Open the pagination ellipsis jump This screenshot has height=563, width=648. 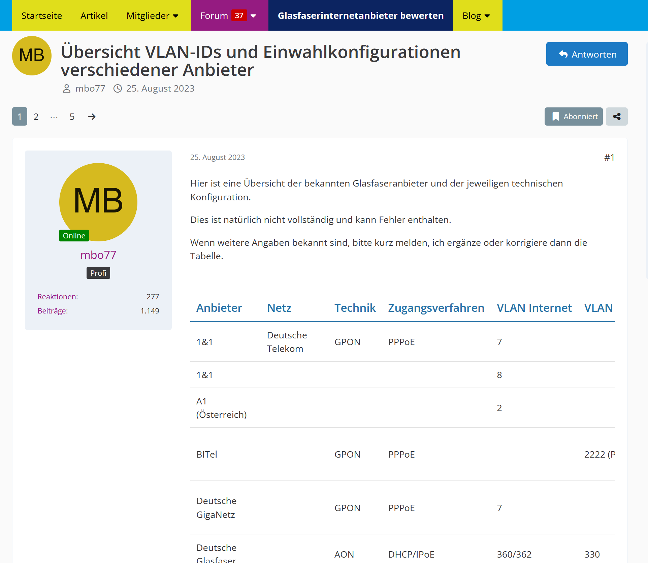(54, 117)
